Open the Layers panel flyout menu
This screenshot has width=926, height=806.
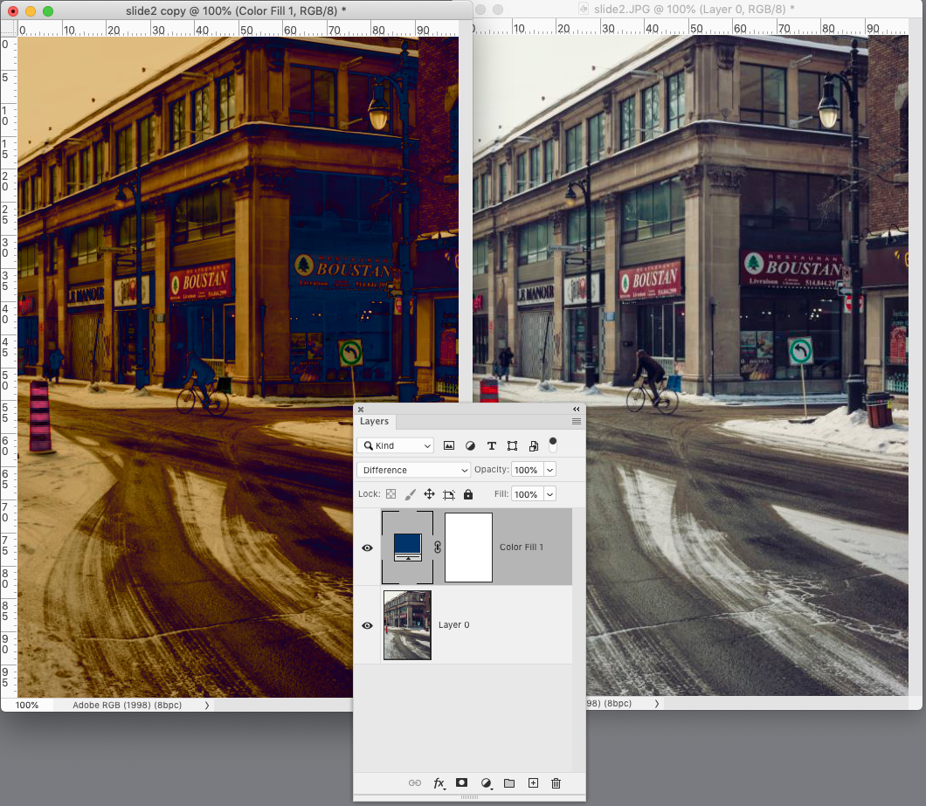point(577,421)
